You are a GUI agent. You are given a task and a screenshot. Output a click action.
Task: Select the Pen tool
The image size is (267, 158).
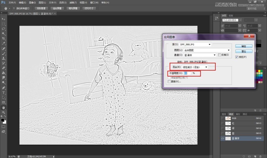pyautogui.click(x=3, y=88)
